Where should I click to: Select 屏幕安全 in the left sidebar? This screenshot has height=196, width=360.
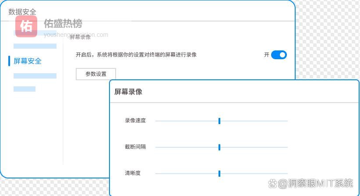point(28,61)
